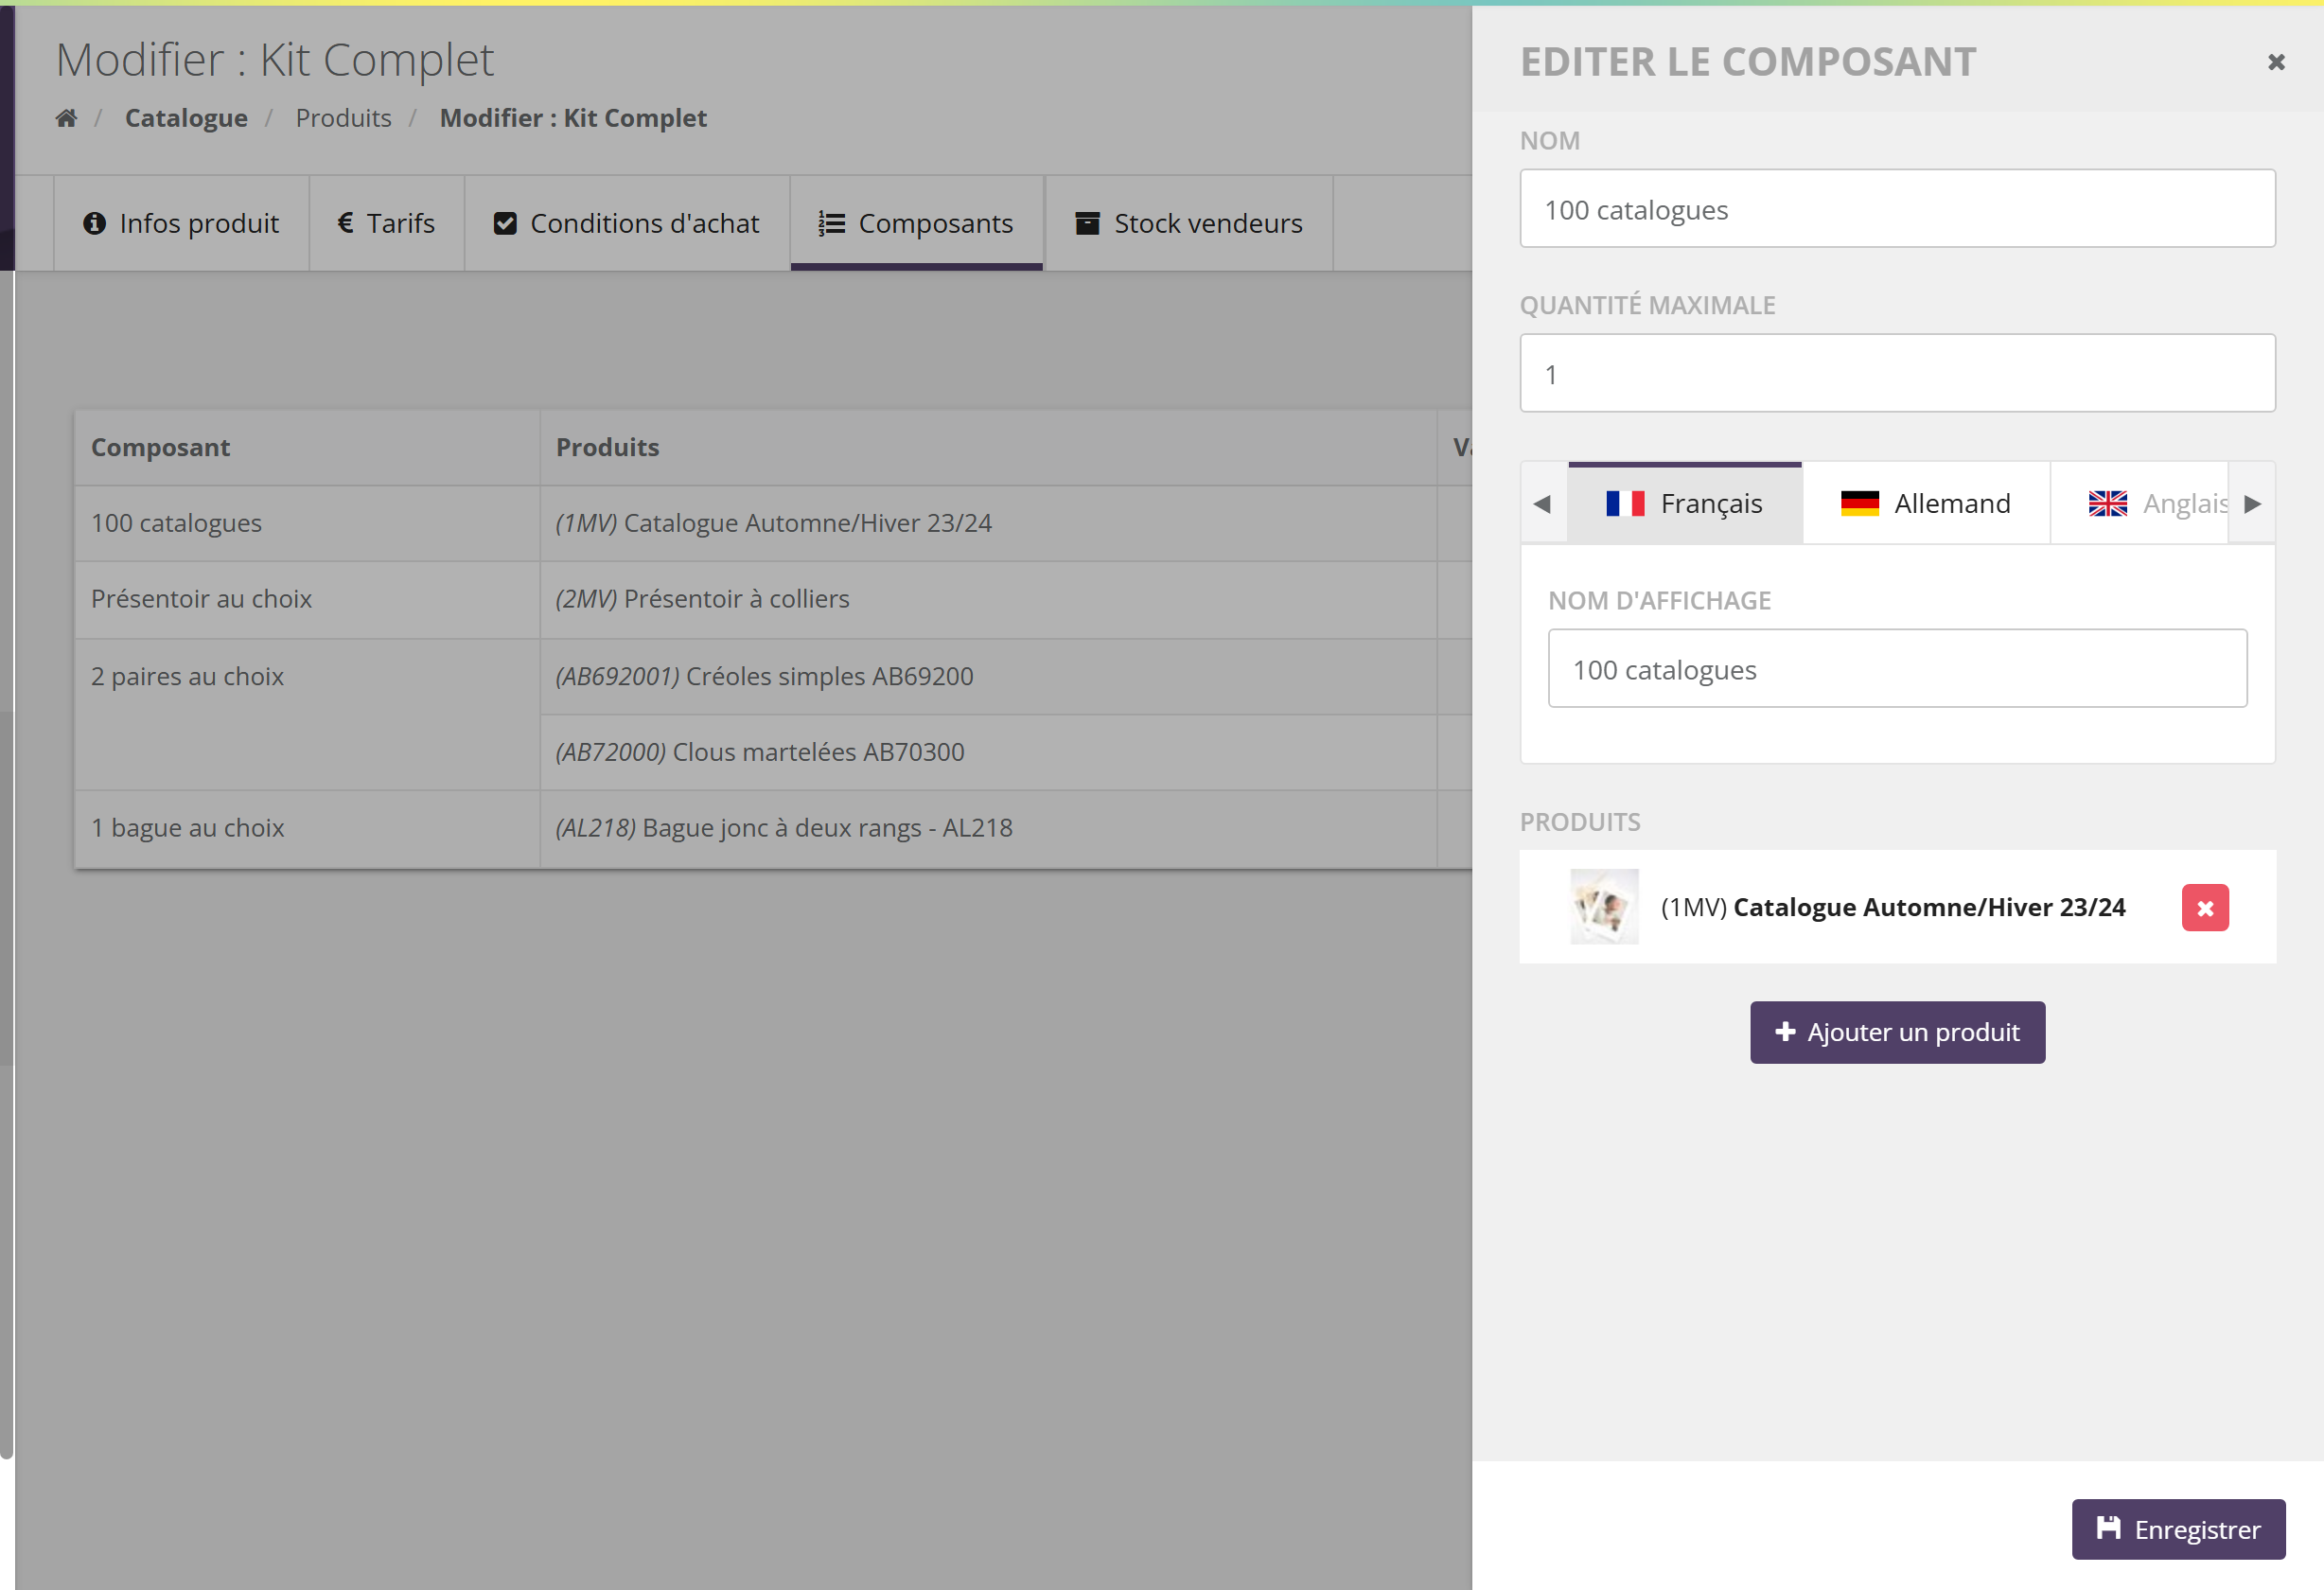
Task: Click the Catalogue Automne/Hiver product thumbnail
Action: [x=1604, y=907]
